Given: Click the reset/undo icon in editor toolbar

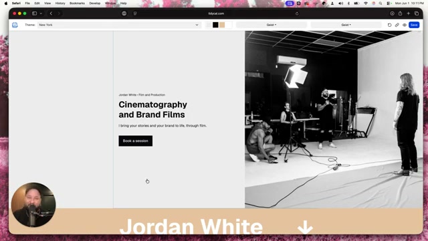Looking at the screenshot, I should coord(389,25).
